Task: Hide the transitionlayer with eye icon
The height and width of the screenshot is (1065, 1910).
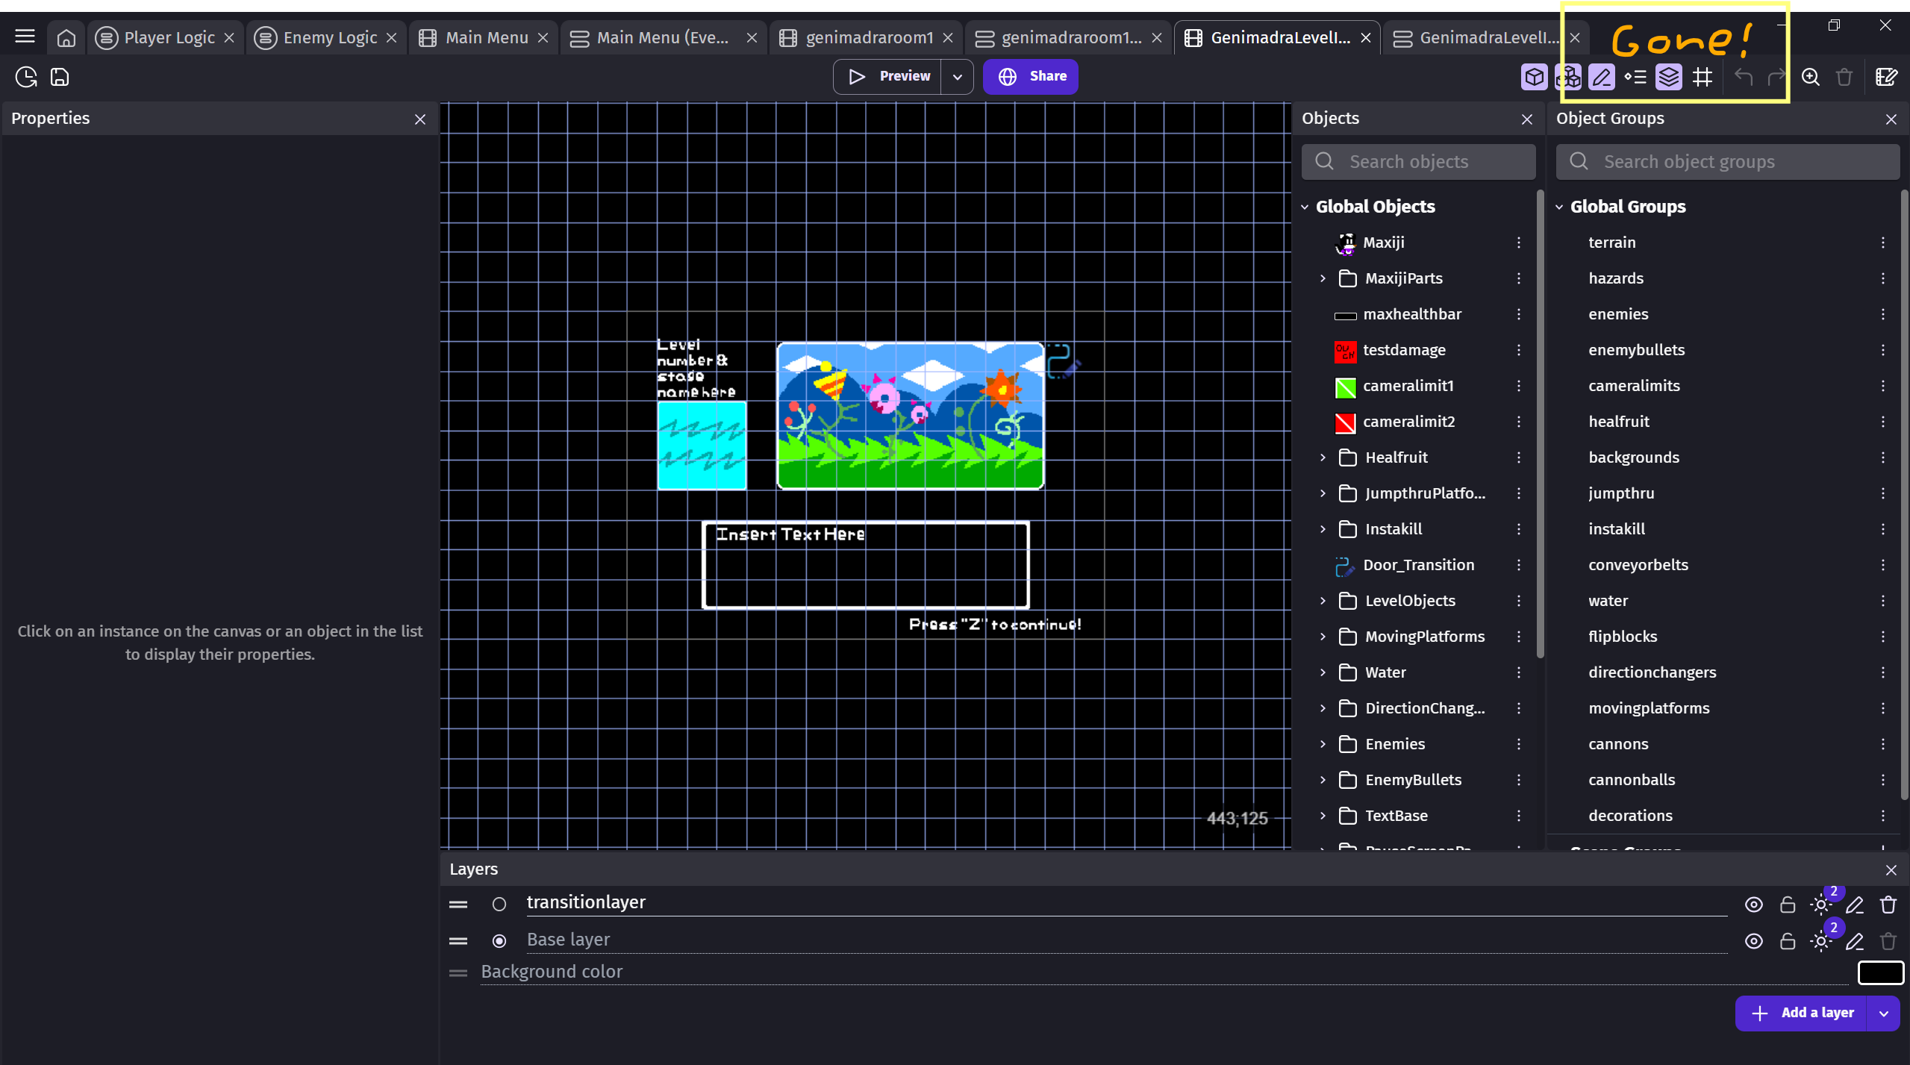Action: [x=1754, y=905]
